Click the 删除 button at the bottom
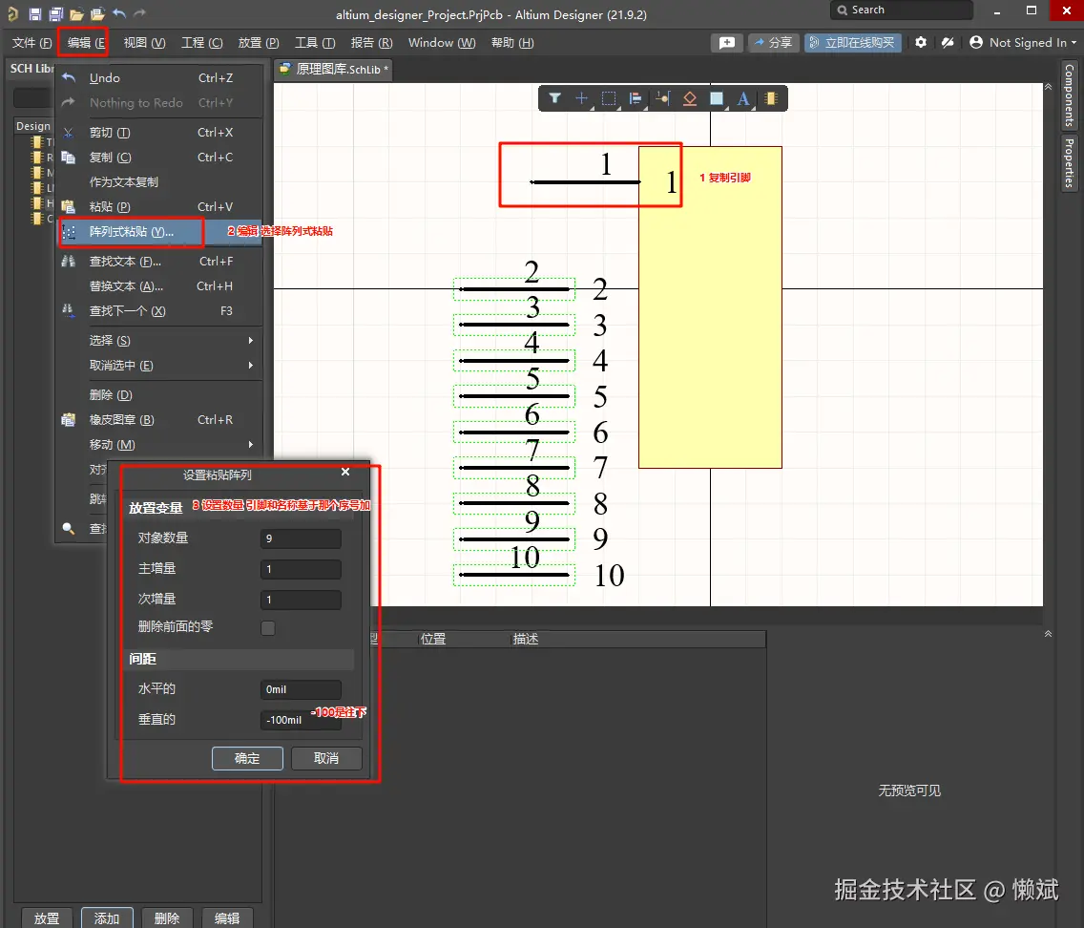1084x928 pixels. 167,918
